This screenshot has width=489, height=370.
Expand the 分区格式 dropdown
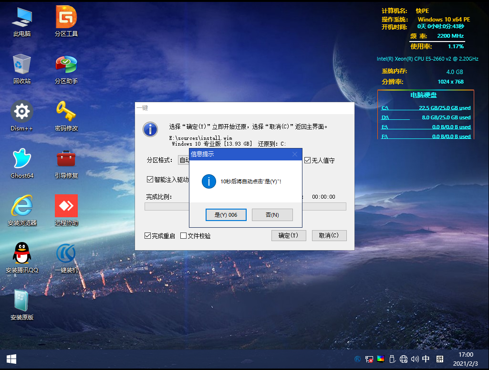[x=183, y=160]
